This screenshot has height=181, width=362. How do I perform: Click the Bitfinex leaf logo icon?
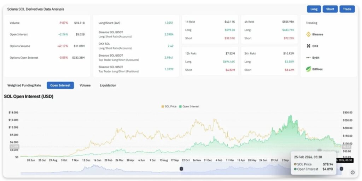click(x=308, y=69)
